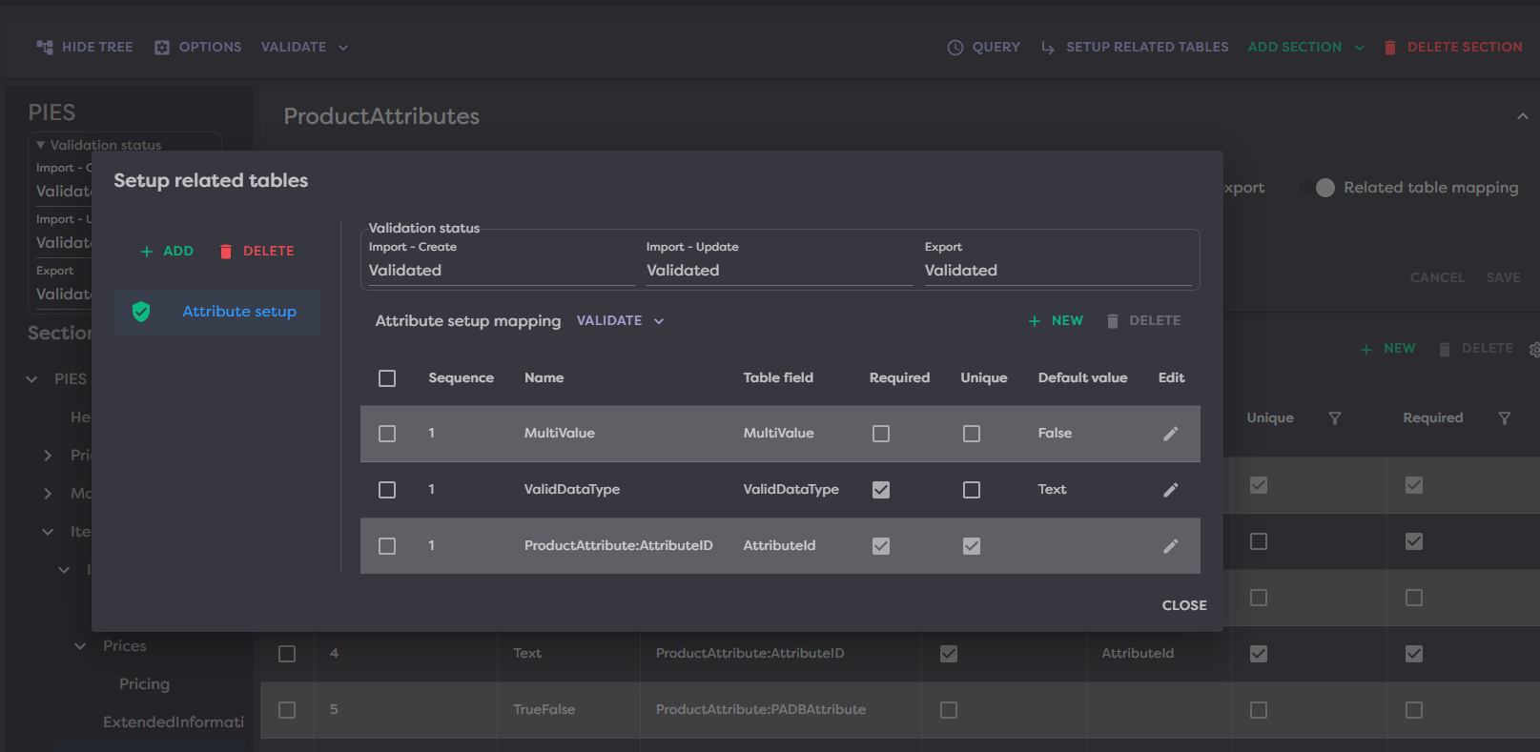Open the VALIDATE dropdown in mapping header
1540x752 pixels.
coord(620,321)
